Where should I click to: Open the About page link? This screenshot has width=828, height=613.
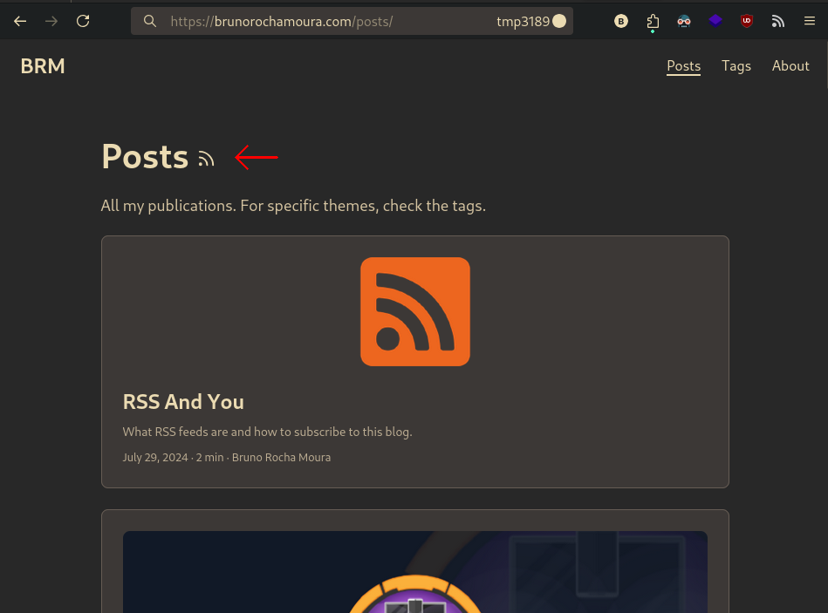point(790,66)
